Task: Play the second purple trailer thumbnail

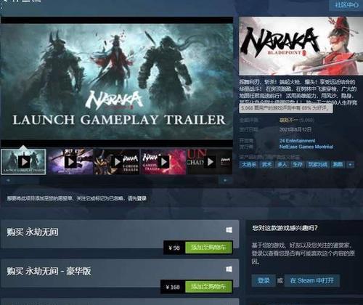Action: 70,162
